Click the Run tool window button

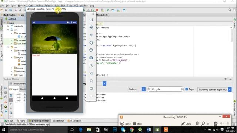(9, 121)
